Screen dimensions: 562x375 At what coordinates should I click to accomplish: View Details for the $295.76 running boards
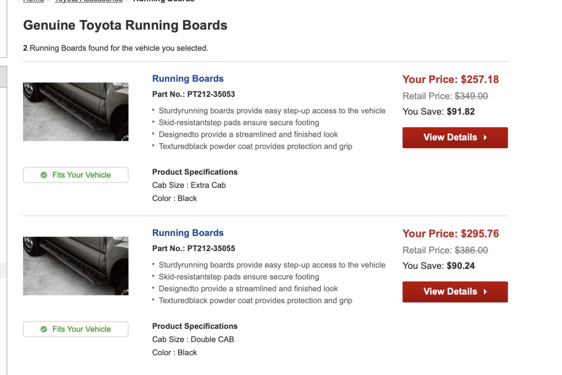(455, 292)
